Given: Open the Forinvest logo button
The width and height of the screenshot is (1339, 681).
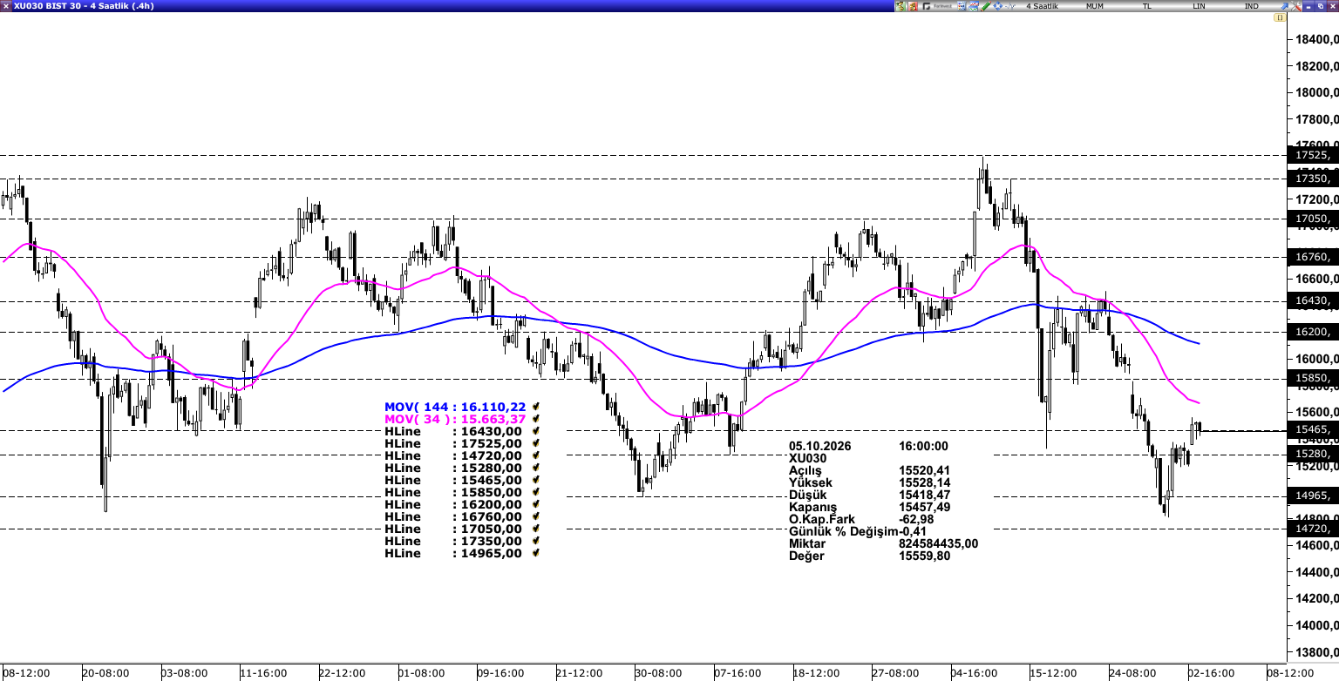Looking at the screenshot, I should (937, 6).
